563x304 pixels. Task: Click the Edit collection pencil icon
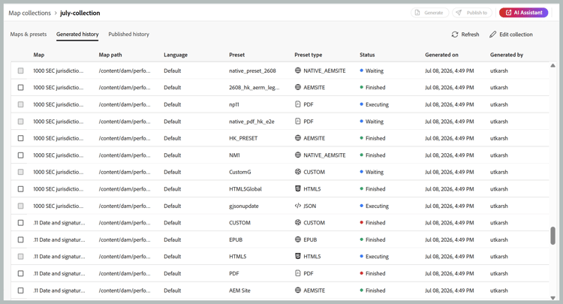click(x=493, y=35)
